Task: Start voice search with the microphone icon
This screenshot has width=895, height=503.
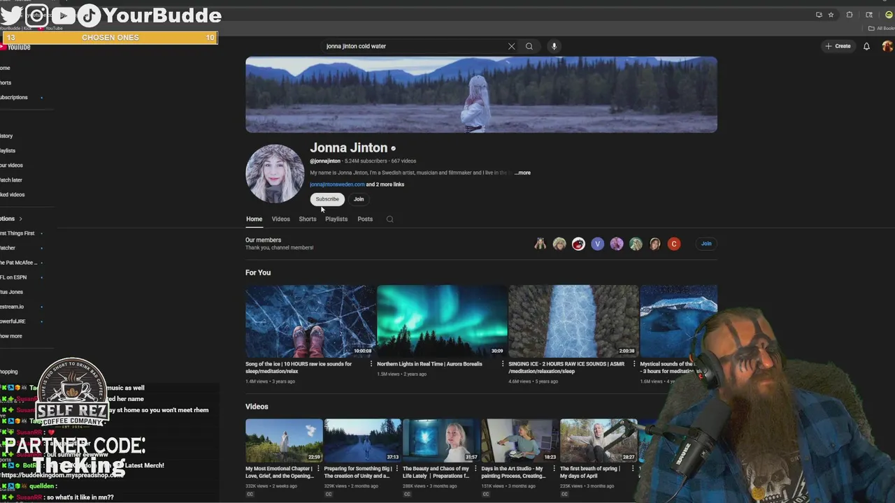Action: pos(554,46)
